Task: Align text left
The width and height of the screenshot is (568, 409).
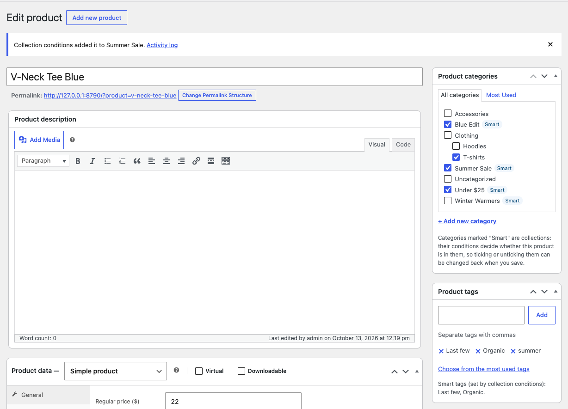Action: click(152, 161)
